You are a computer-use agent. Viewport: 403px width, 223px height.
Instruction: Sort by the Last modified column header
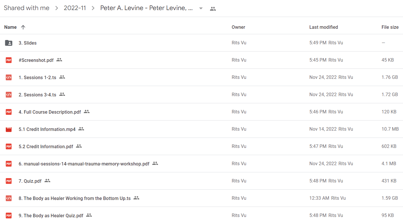coord(324,27)
